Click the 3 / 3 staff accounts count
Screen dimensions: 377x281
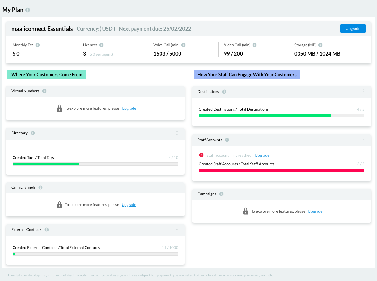(x=361, y=164)
